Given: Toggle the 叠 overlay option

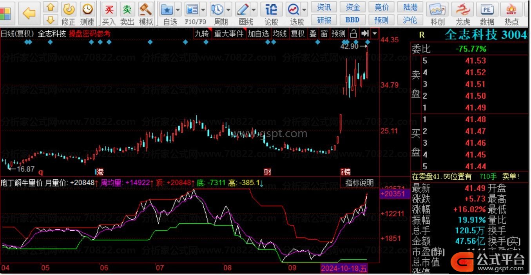Looking at the screenshot, I should 313,34.
